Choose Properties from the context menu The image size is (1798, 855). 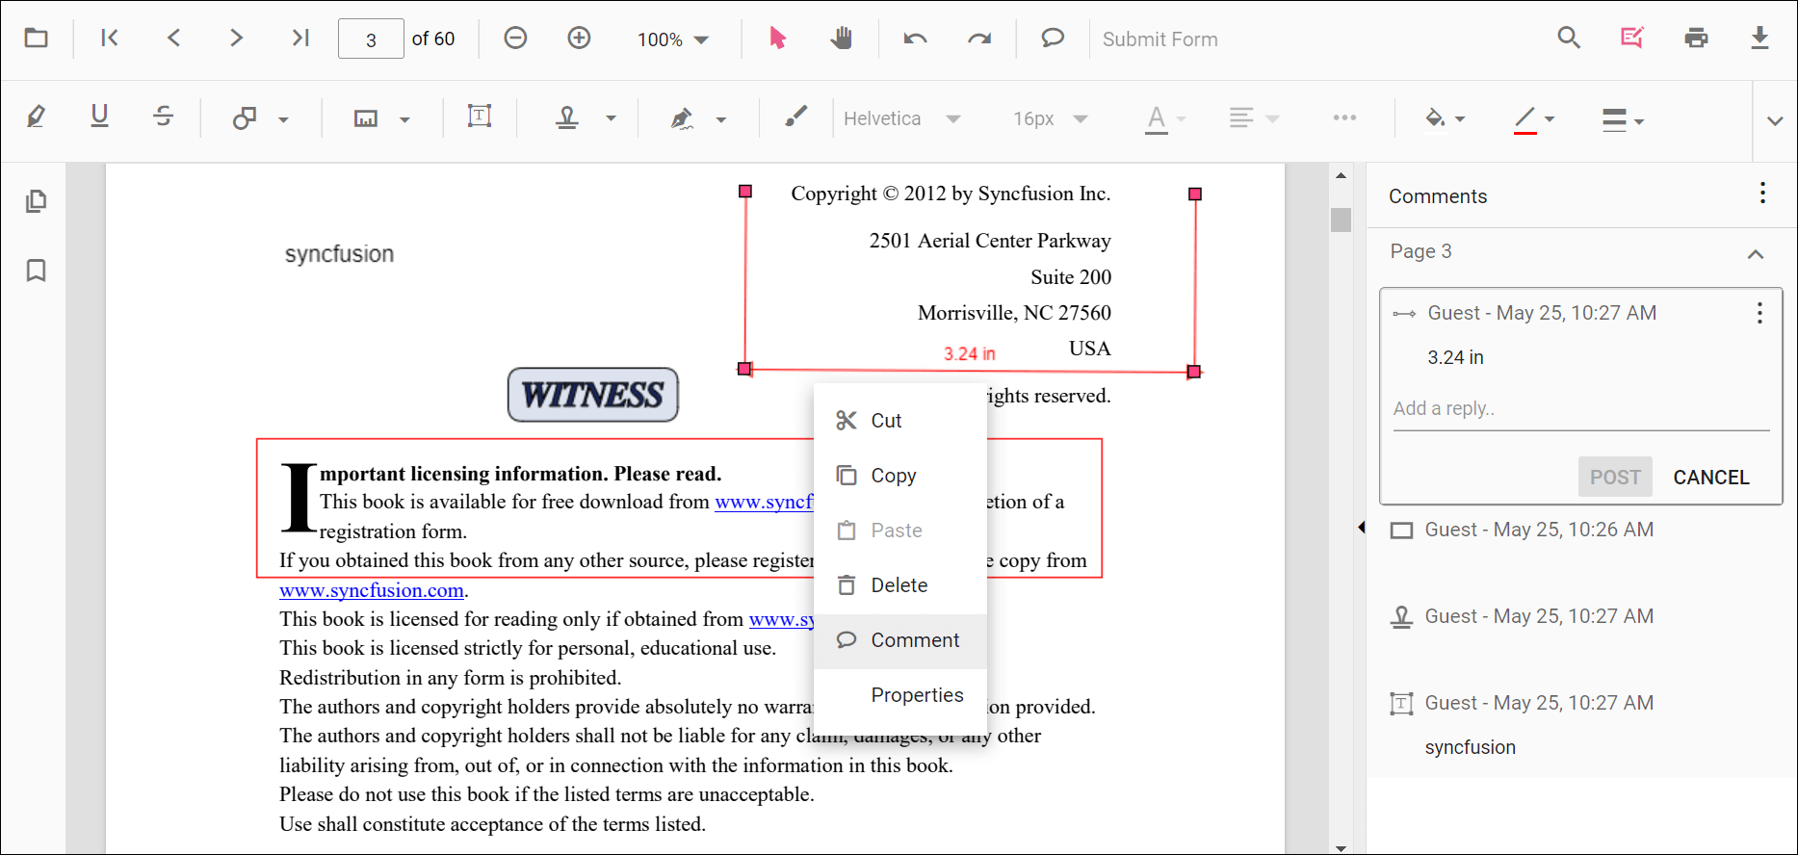900,695
